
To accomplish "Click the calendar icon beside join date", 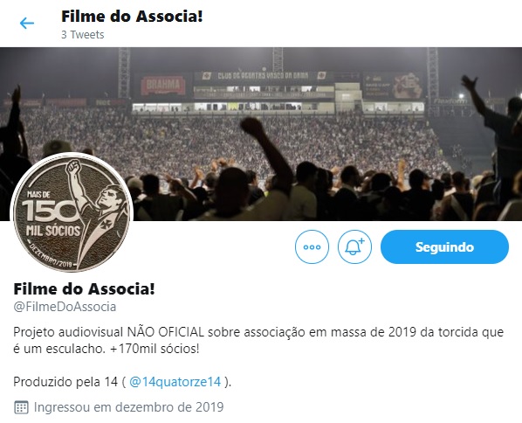I will pyautogui.click(x=21, y=407).
